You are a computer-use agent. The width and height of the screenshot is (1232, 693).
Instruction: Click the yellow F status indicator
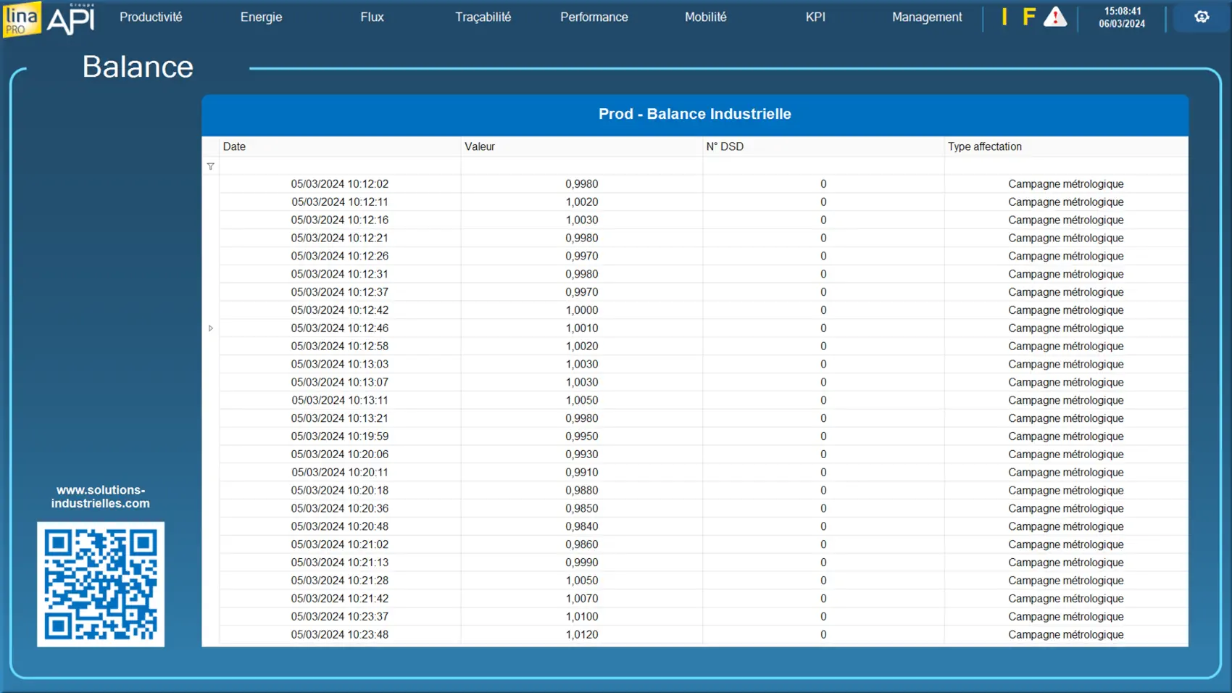tap(1028, 17)
